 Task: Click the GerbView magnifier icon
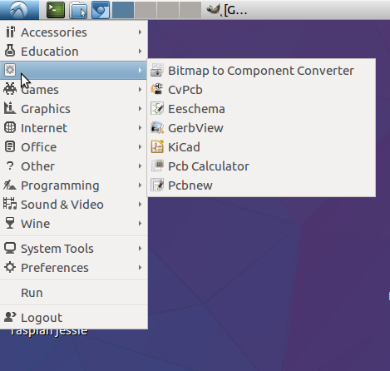tap(157, 128)
